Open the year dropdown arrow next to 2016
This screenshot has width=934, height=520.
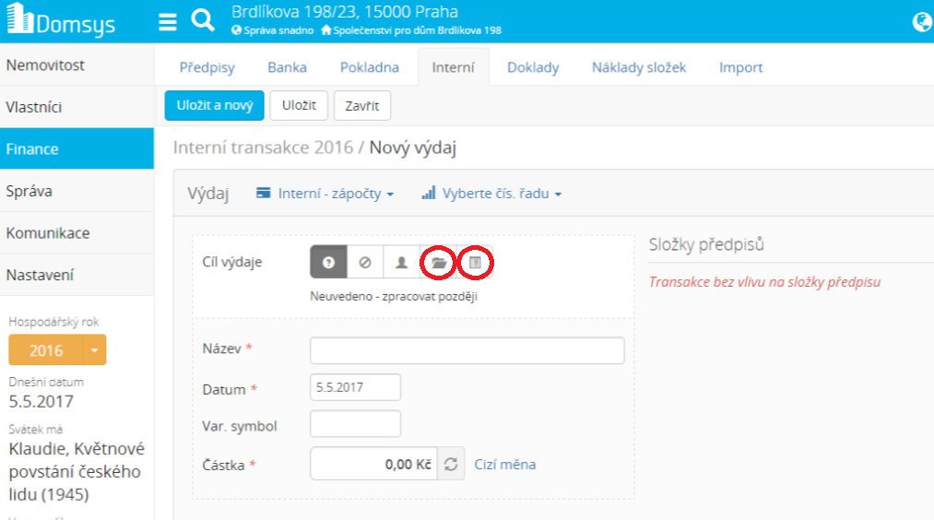pyautogui.click(x=94, y=350)
